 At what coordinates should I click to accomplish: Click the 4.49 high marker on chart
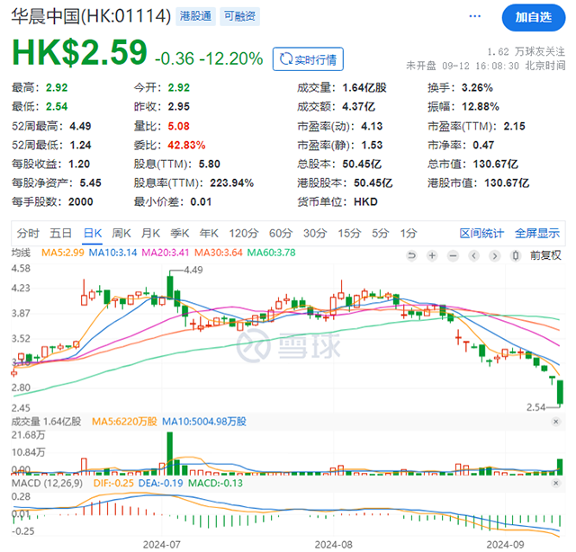[193, 270]
